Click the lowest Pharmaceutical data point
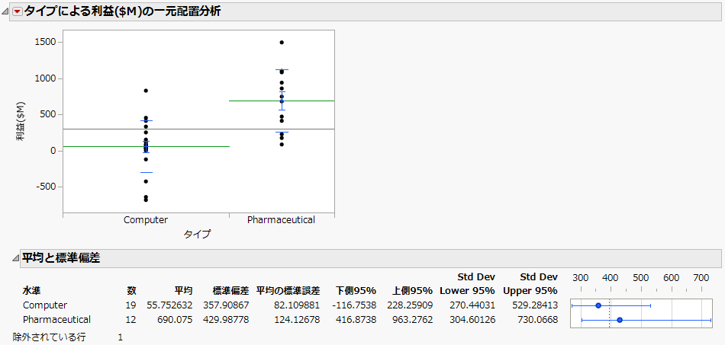725x345 pixels. click(282, 144)
